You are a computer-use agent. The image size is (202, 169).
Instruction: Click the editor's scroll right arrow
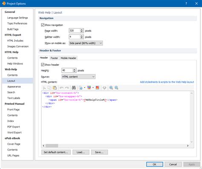click(x=188, y=145)
